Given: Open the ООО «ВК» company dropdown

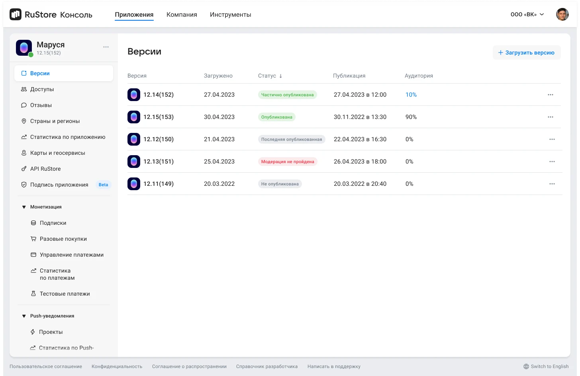Looking at the screenshot, I should coord(527,15).
